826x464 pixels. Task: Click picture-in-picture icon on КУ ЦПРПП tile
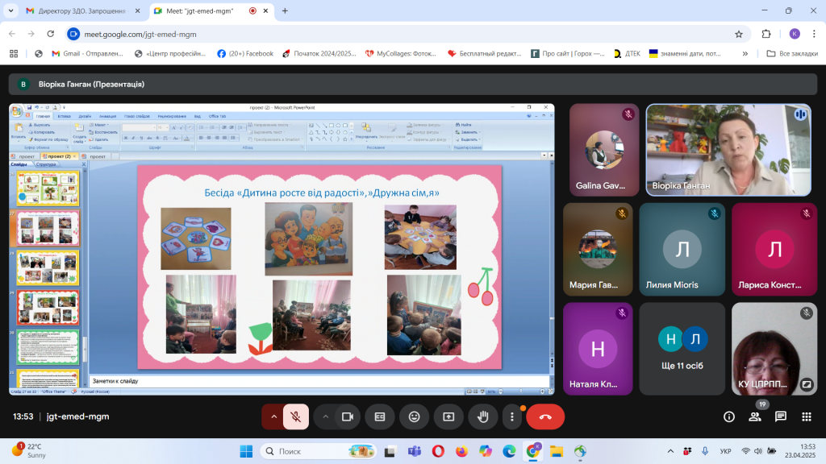807,384
